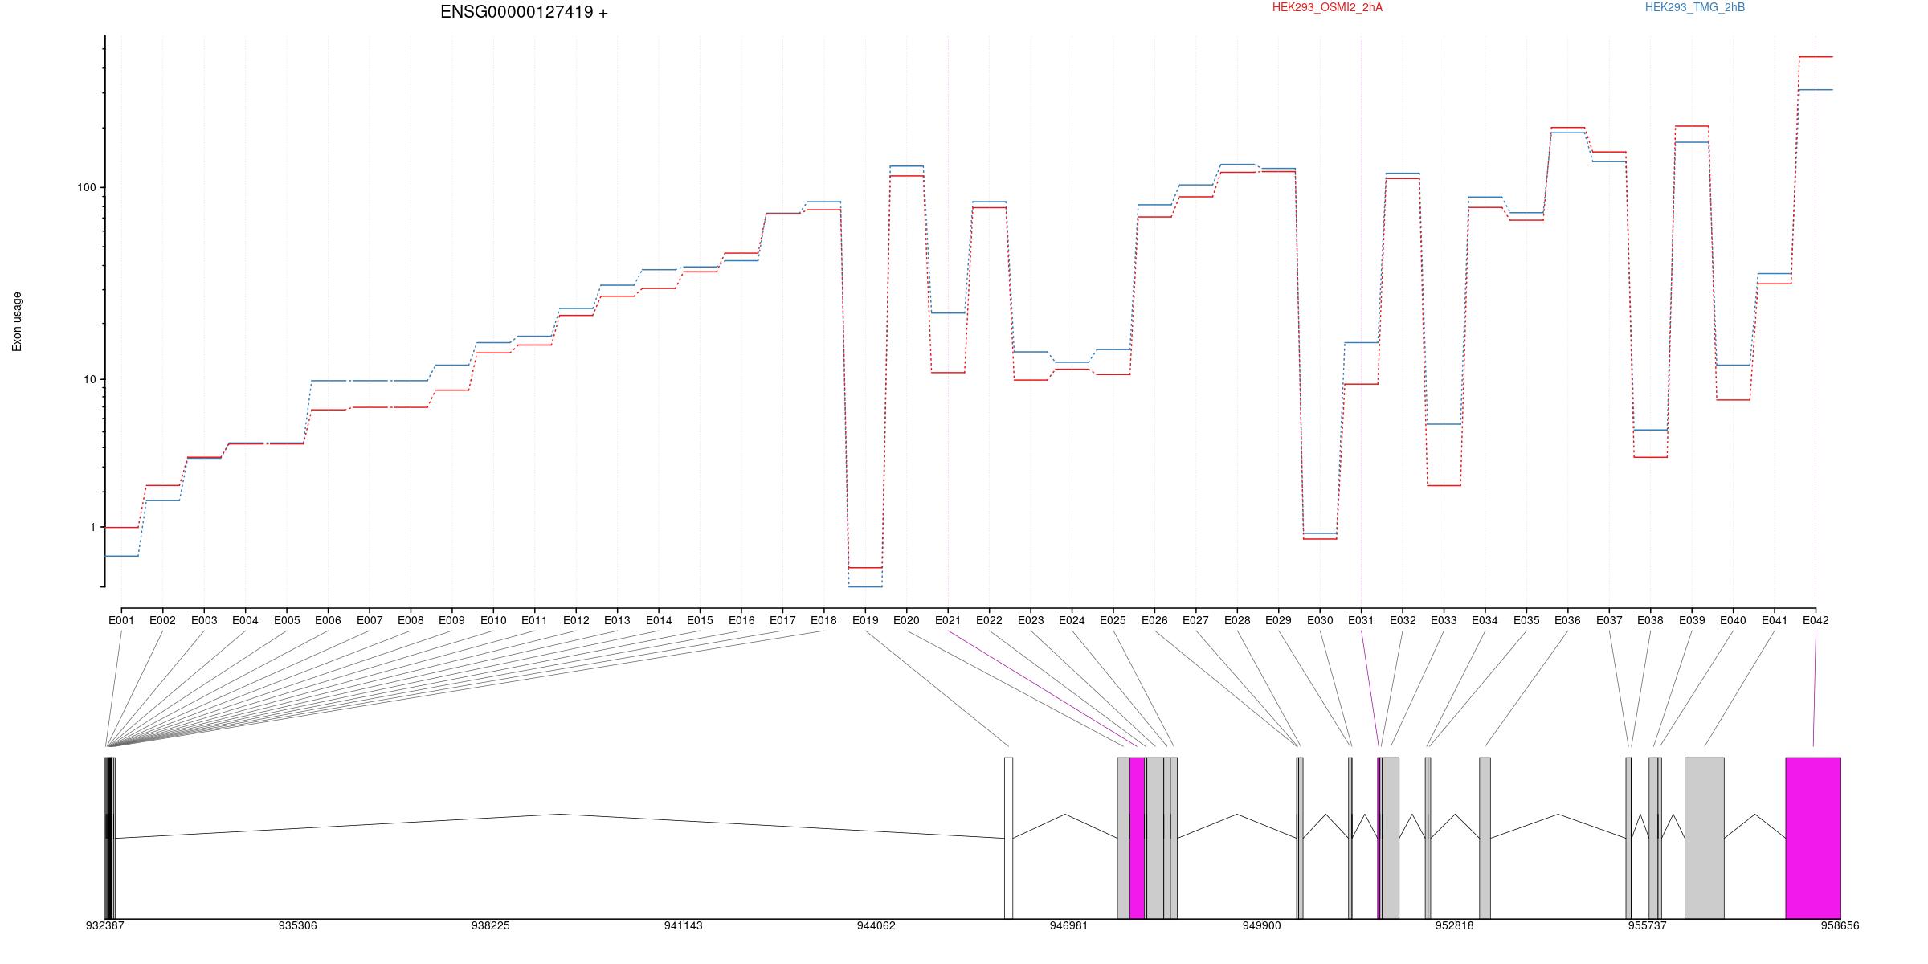Click exon label E019

click(x=865, y=620)
